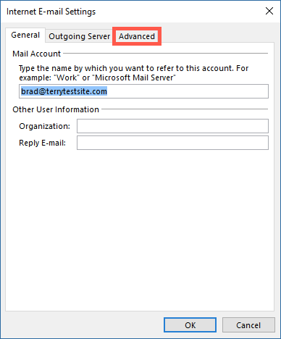Click into the Reply E-mail field
This screenshot has width=281, height=339.
point(172,143)
